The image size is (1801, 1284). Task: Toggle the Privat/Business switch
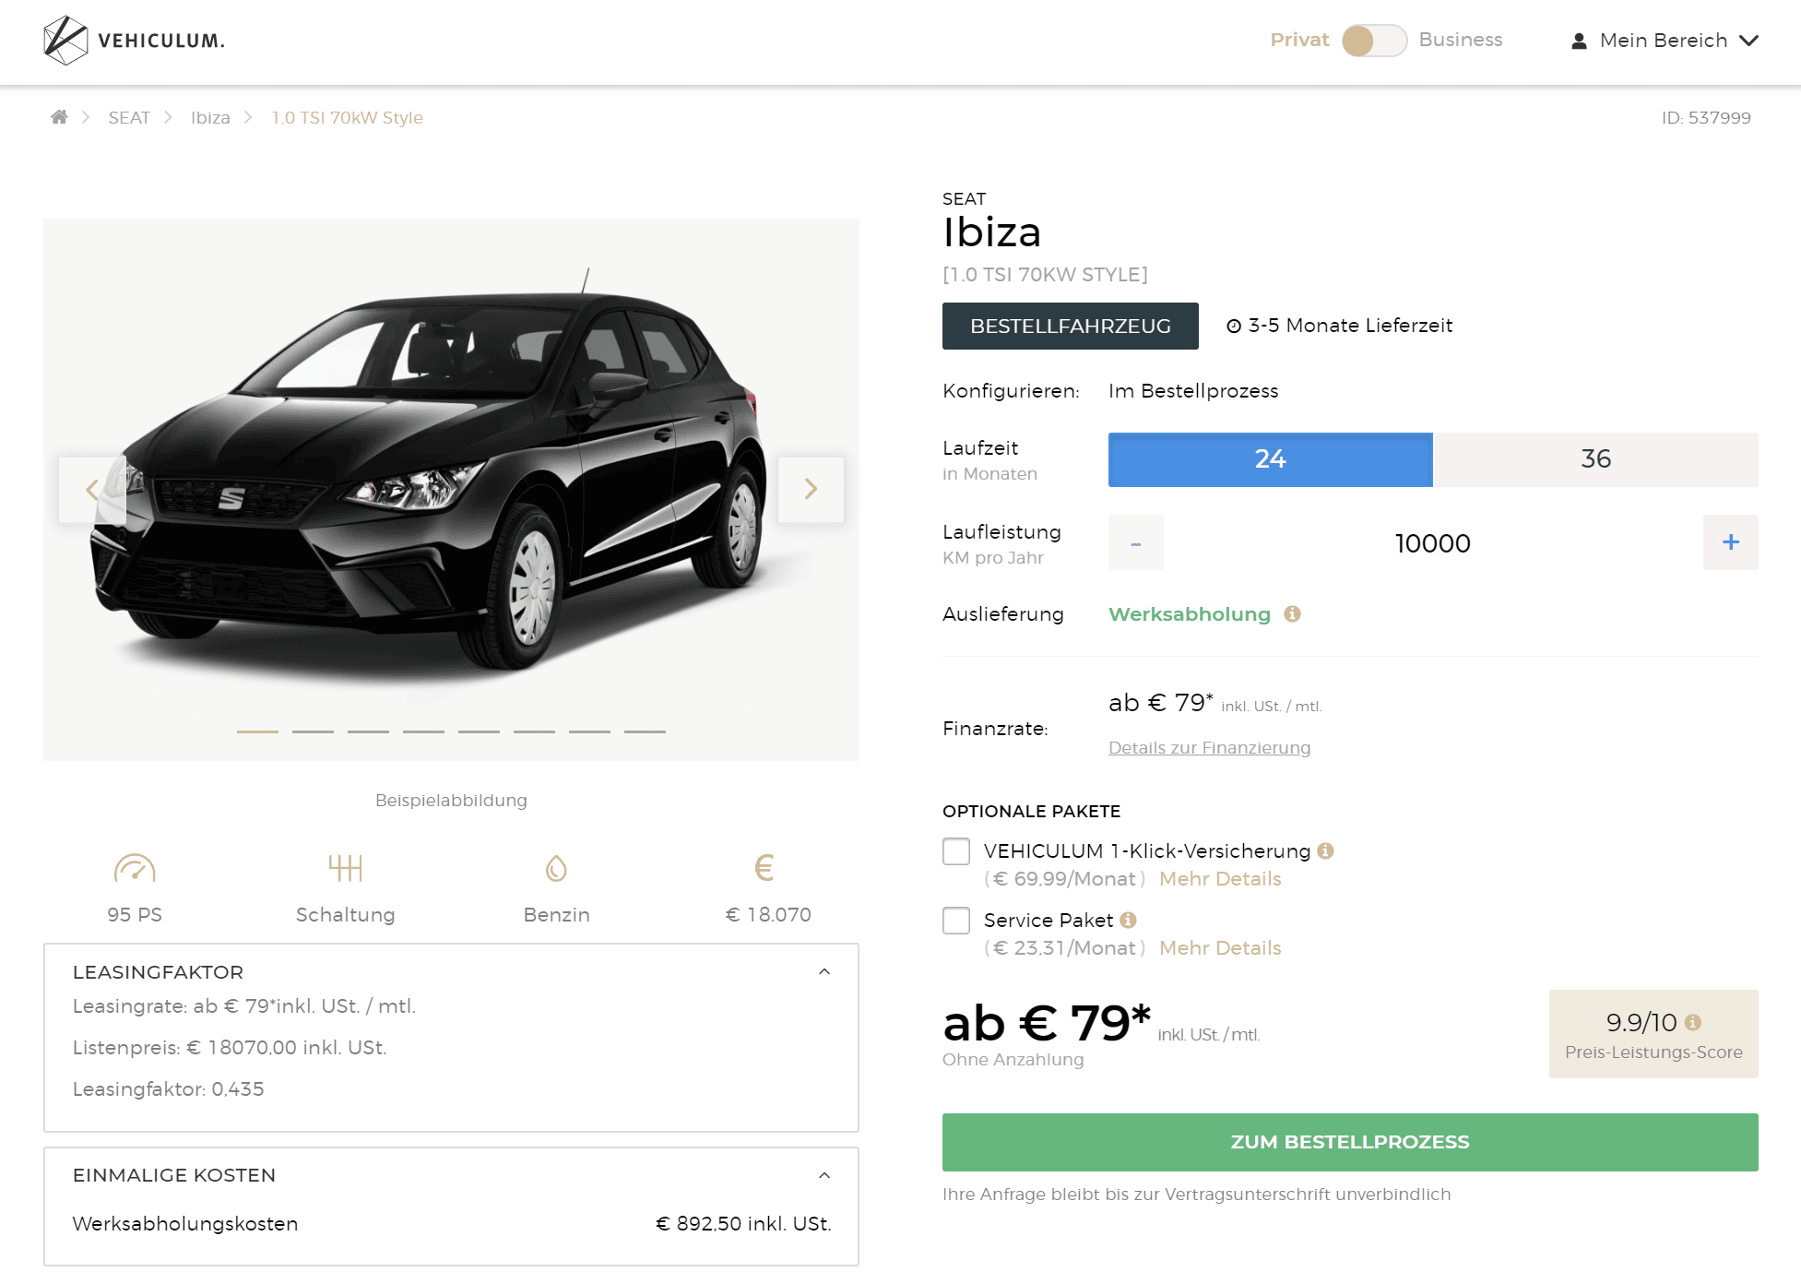click(x=1374, y=41)
